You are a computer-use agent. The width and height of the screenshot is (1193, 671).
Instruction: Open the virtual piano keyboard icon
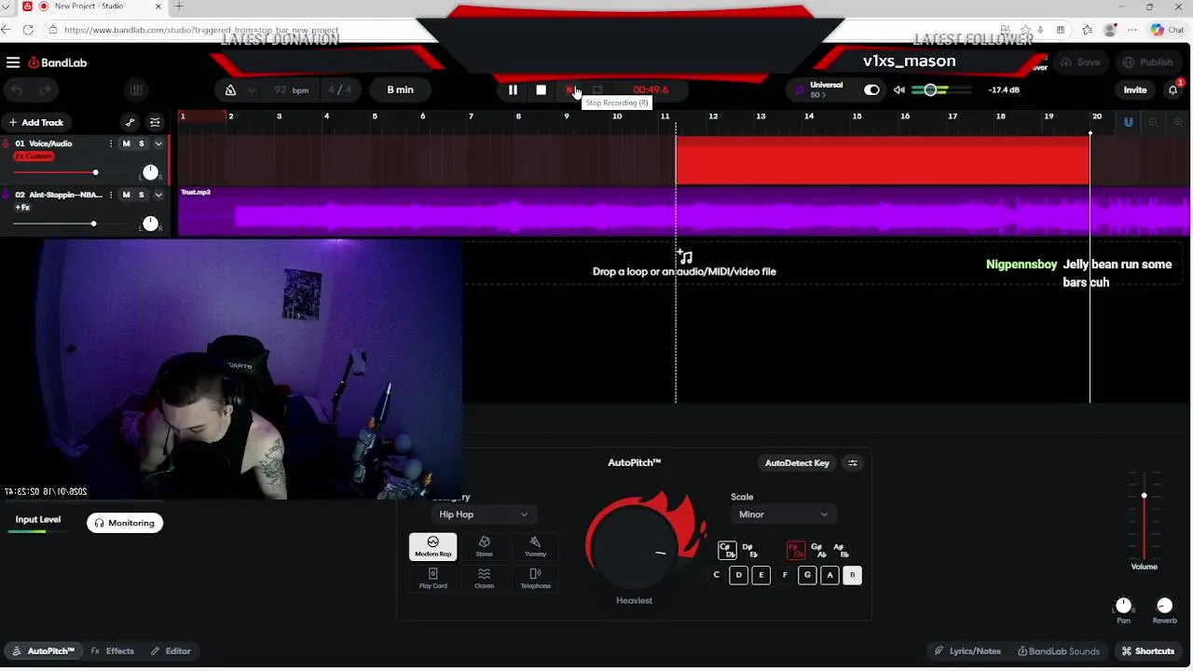point(136,89)
